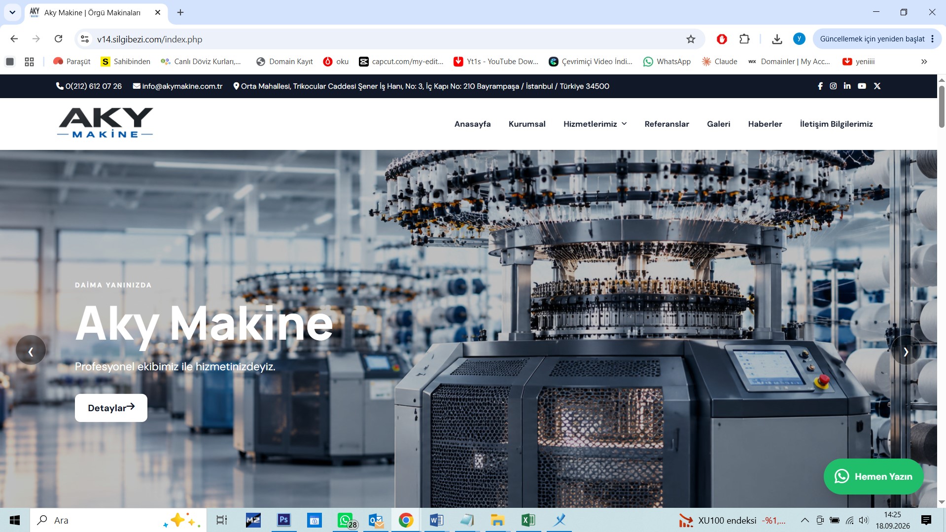Expand the Hizmetlerimiz dropdown menu

coord(595,124)
